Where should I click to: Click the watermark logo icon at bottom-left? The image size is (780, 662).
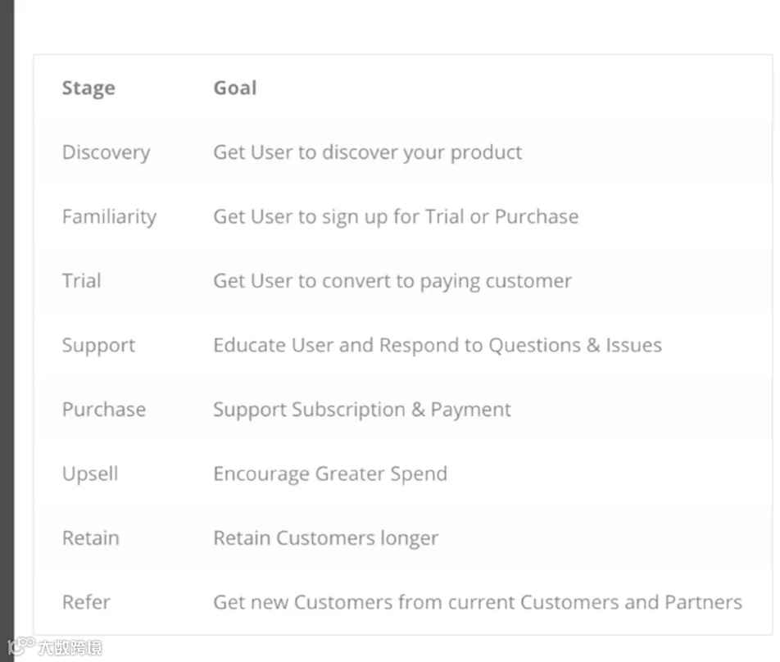tap(20, 647)
